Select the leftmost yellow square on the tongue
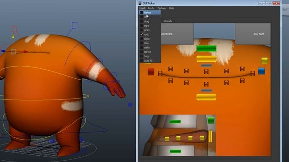The height and width of the screenshot is (162, 289). tap(167, 139)
